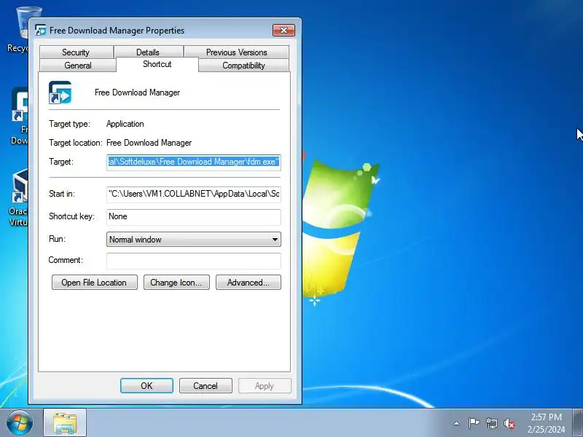Click the 'Application' target type value

[x=125, y=124]
